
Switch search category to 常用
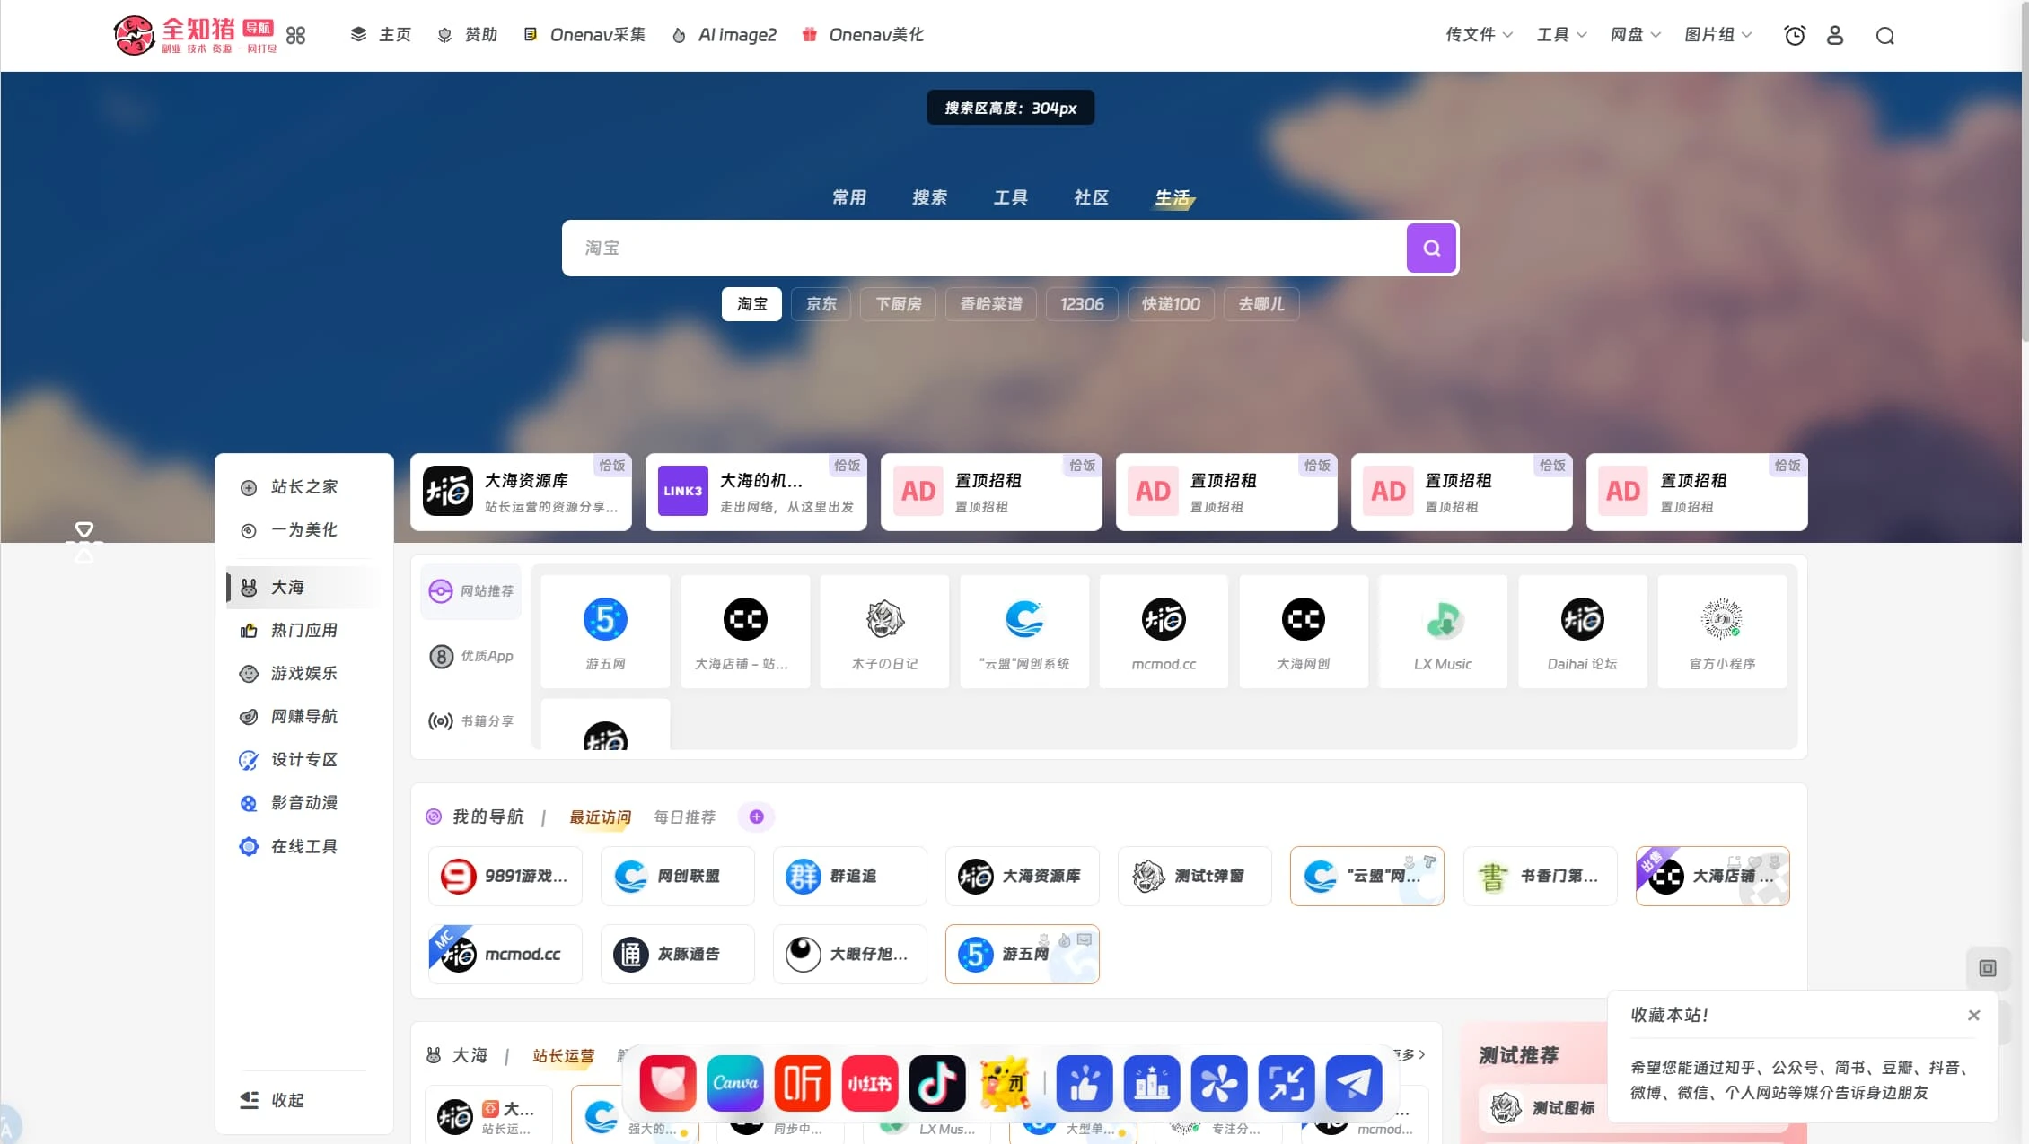848,197
